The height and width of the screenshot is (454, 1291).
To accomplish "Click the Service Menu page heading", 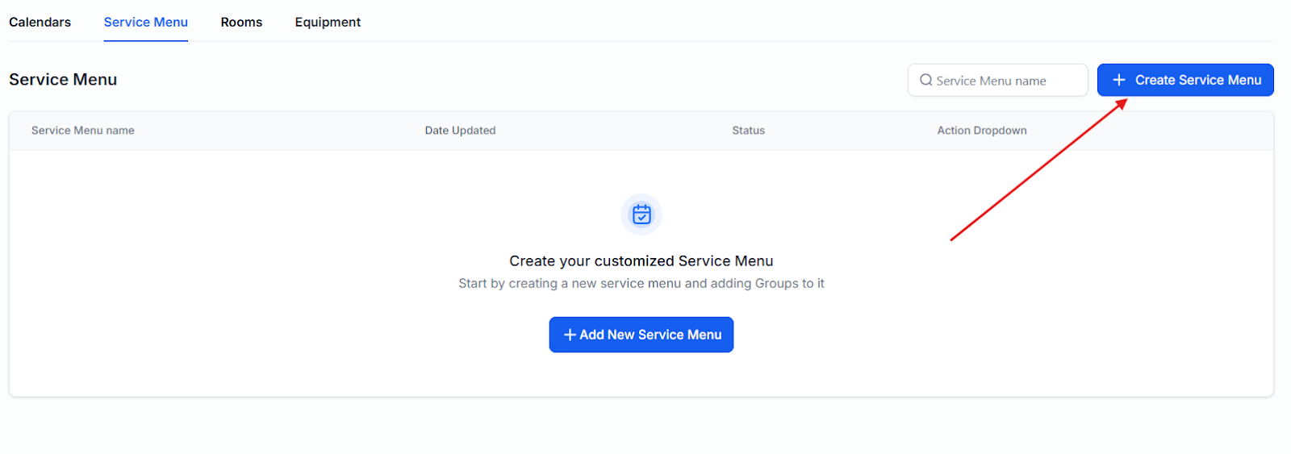I will click(63, 80).
